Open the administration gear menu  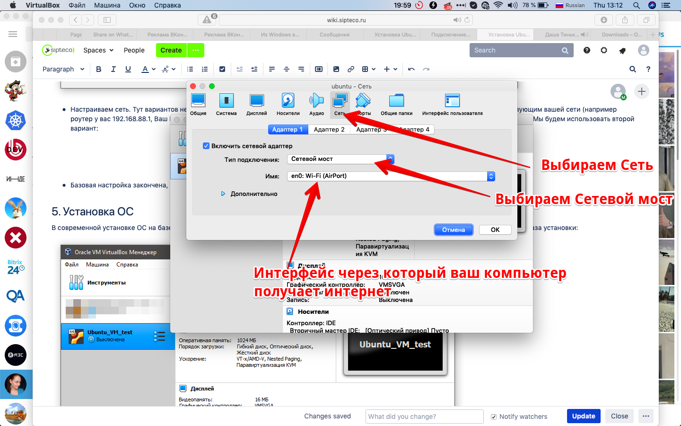click(x=604, y=50)
